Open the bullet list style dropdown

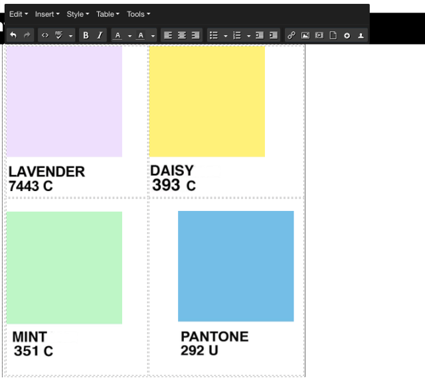(226, 35)
